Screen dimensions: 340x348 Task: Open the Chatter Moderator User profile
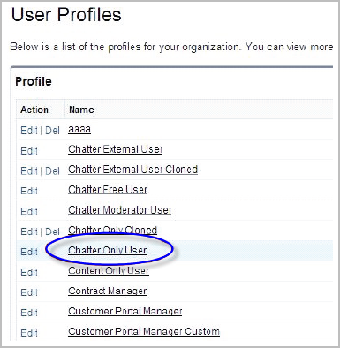click(120, 210)
